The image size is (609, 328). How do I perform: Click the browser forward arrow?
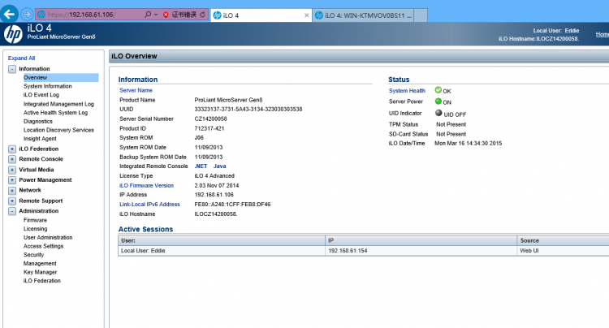pos(27,15)
